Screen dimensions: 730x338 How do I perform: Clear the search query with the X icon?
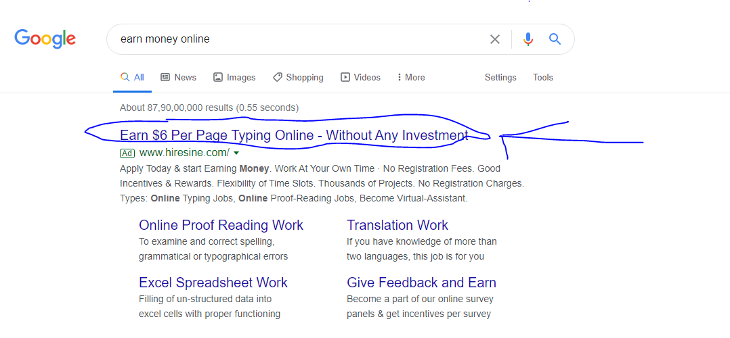click(x=494, y=39)
